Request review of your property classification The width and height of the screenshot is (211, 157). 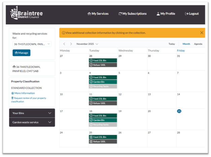pos(29,100)
